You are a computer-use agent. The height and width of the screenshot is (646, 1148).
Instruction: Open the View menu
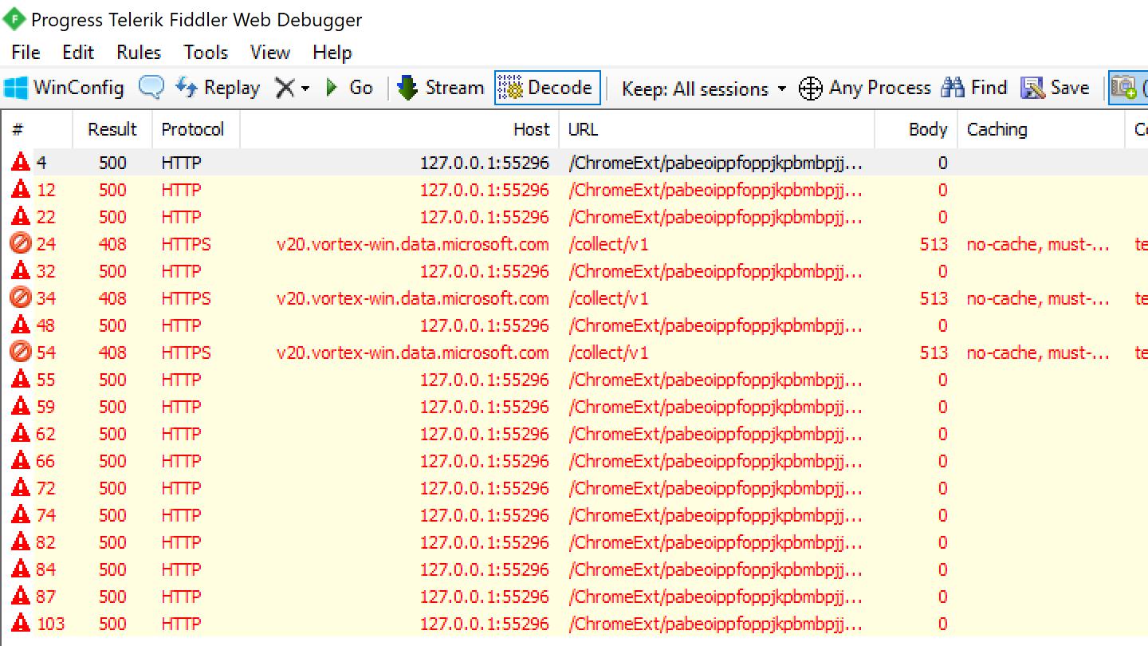coord(269,53)
